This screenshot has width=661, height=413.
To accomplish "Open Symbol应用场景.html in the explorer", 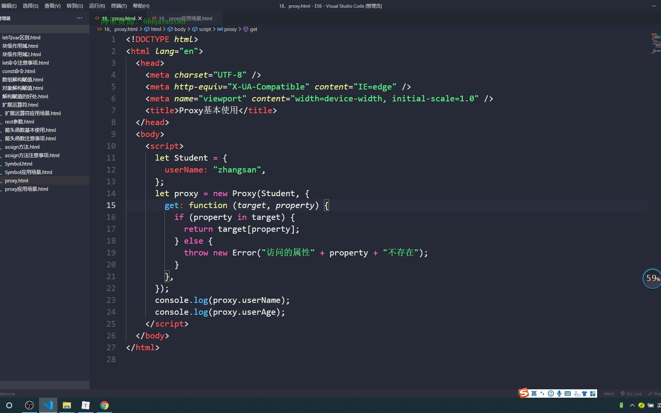I will 45,172.
